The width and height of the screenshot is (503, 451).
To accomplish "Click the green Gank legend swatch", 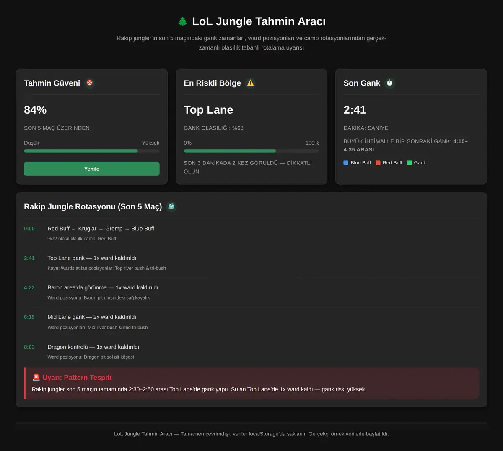I will (x=410, y=163).
